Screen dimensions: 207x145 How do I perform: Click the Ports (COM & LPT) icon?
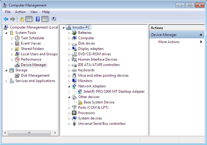click(x=74, y=107)
